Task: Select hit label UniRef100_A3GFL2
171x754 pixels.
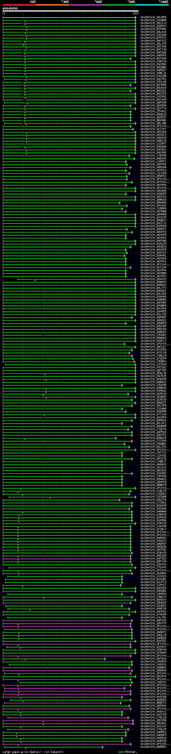Action: click(153, 341)
